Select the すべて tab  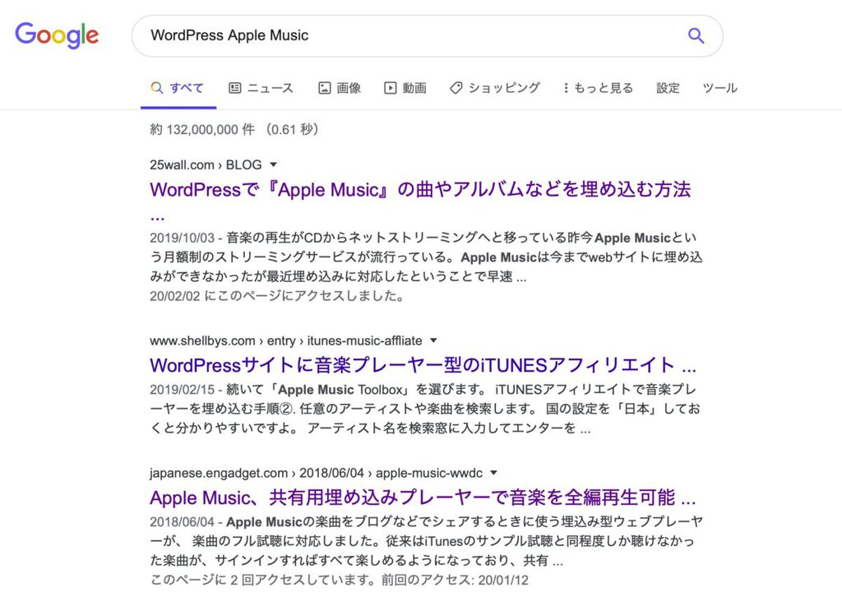(178, 88)
